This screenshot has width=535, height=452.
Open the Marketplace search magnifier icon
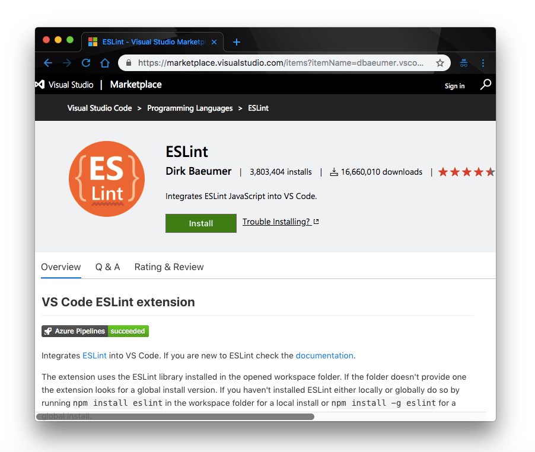tap(486, 84)
